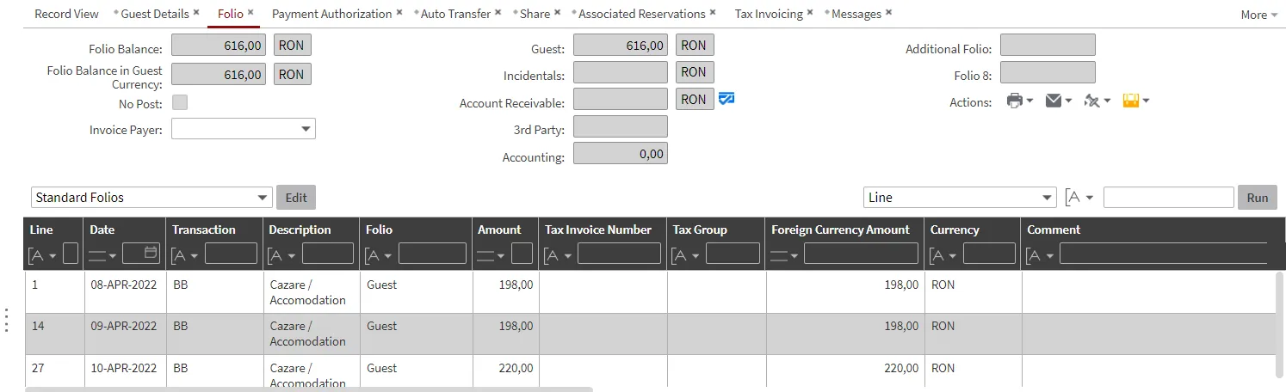Click RON button next to Account Receivable
The width and height of the screenshot is (1286, 392).
point(695,99)
